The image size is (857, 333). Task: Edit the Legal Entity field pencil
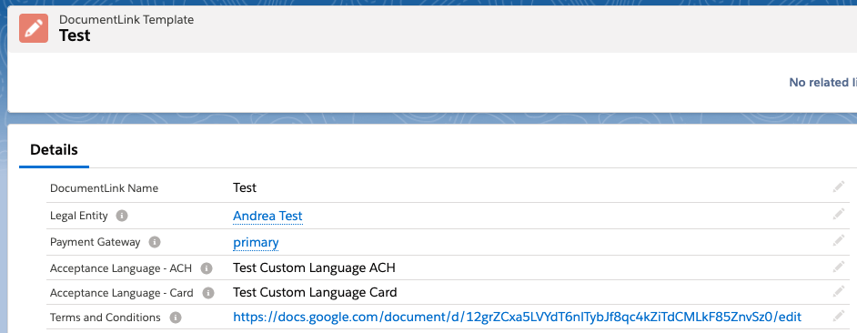pyautogui.click(x=839, y=215)
